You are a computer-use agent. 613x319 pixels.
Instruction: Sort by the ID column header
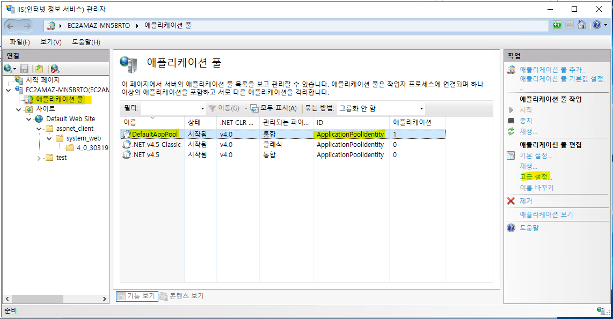pos(351,122)
